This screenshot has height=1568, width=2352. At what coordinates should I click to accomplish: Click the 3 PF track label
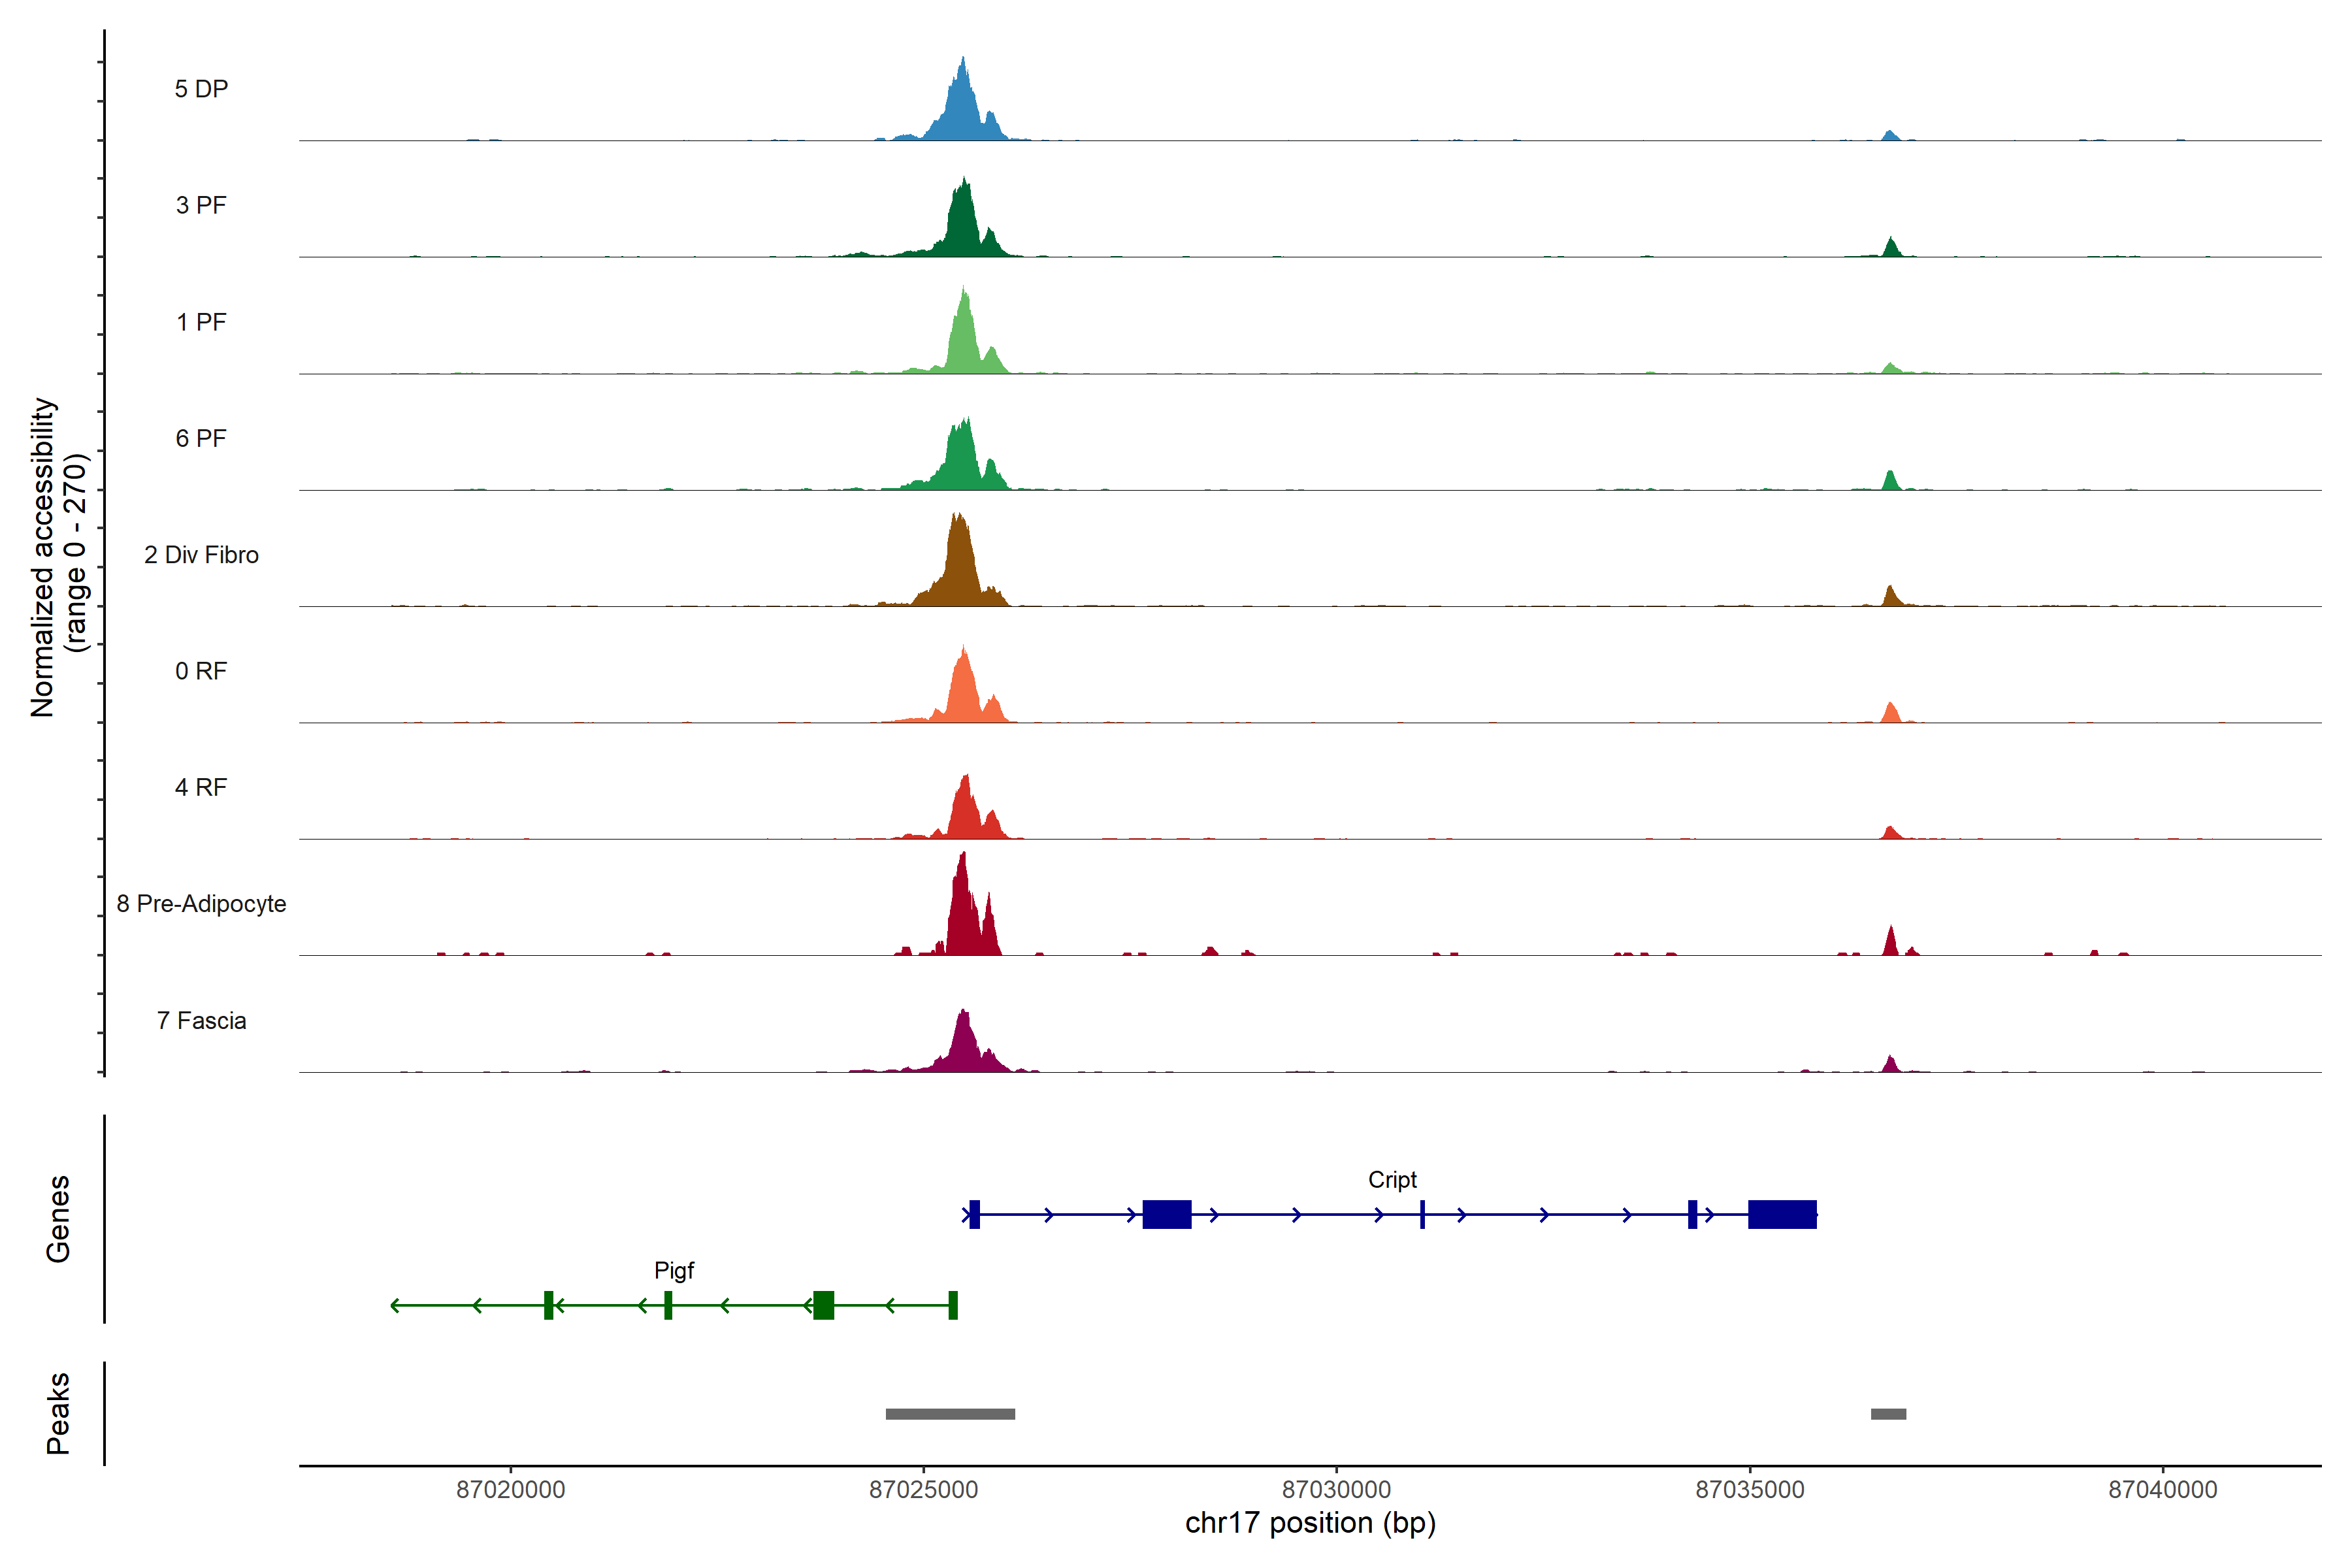click(x=201, y=205)
